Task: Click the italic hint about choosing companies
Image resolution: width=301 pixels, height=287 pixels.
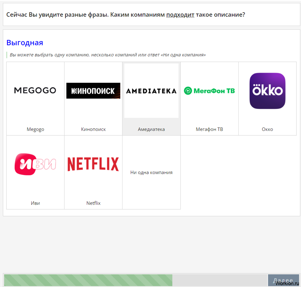Action: [x=108, y=55]
